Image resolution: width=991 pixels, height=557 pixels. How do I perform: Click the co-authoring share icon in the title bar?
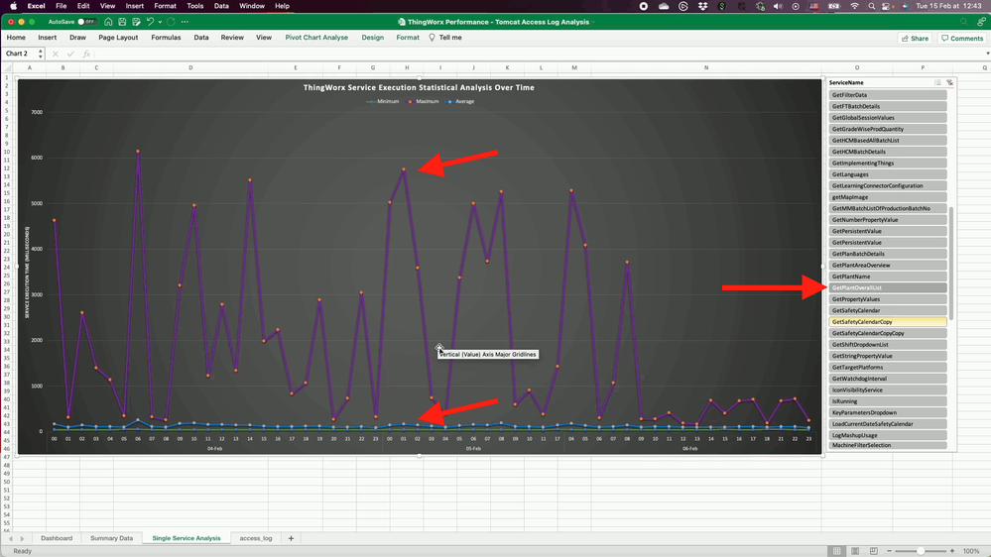[981, 22]
